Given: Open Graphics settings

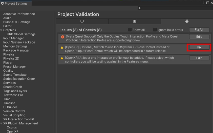Looking at the screenshot, I should coord(10,30).
